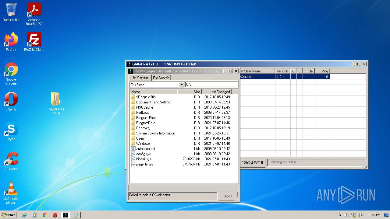Click Idle column header in Gh0st RAT
The image size is (390, 219).
pos(308,71)
